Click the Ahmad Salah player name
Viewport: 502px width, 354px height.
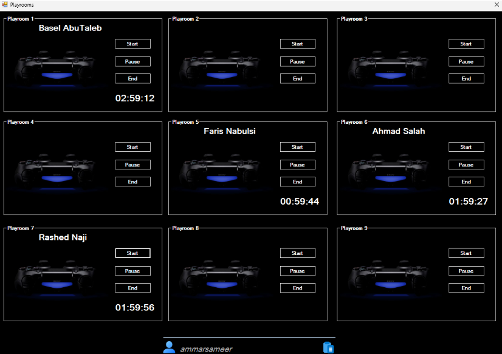click(x=399, y=131)
